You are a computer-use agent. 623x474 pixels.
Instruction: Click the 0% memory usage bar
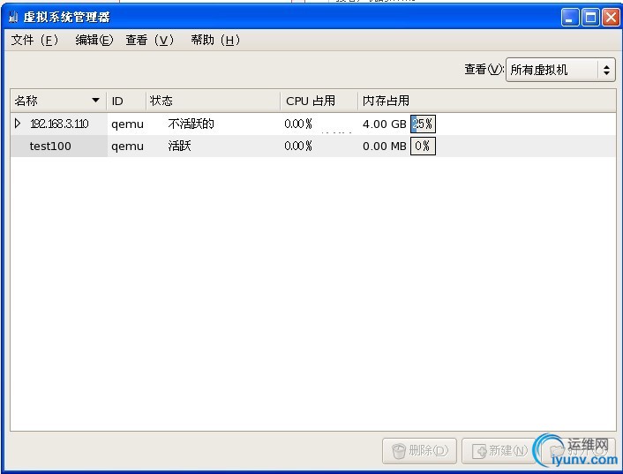pyautogui.click(x=423, y=147)
